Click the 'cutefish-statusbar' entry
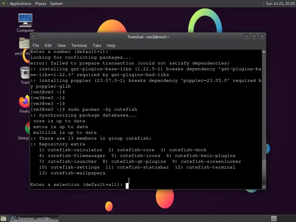 click(x=143, y=167)
